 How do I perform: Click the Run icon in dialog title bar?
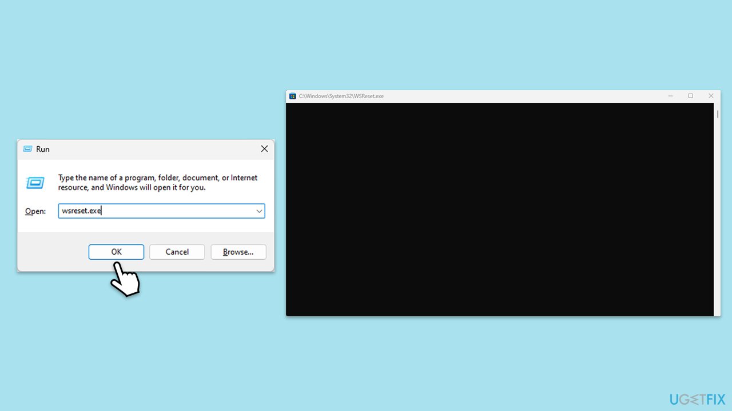coord(27,149)
